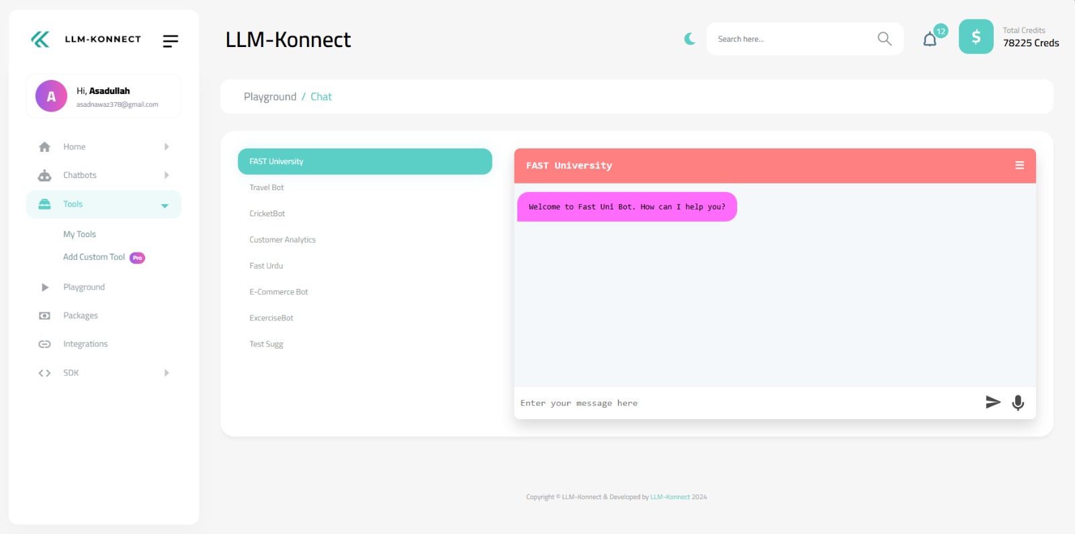Toggle dark mode with the moon icon
Screen dimensions: 1075x534
pos(689,39)
